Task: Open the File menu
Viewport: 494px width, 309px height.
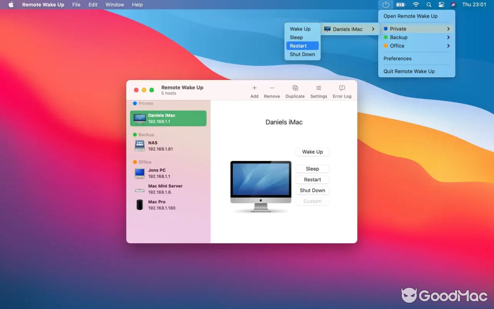Action: [x=76, y=5]
